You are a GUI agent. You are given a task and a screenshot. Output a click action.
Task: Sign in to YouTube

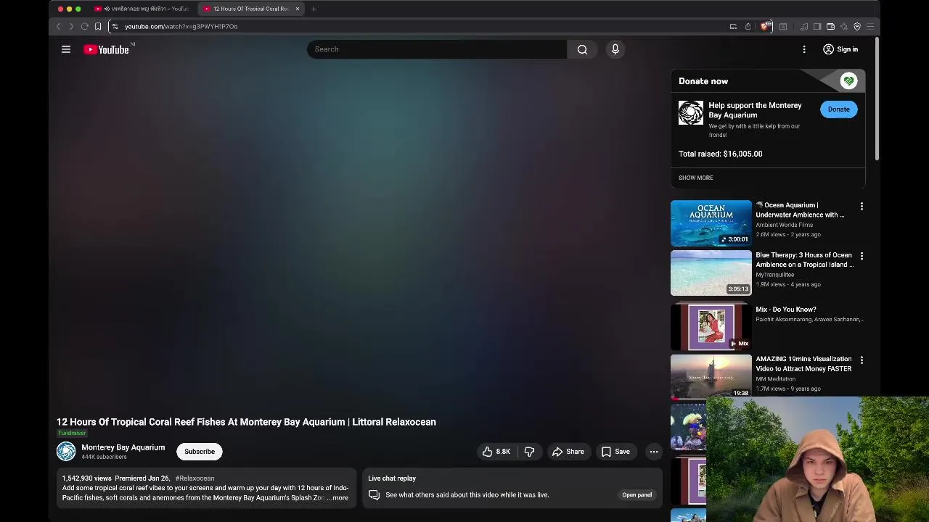(x=840, y=49)
